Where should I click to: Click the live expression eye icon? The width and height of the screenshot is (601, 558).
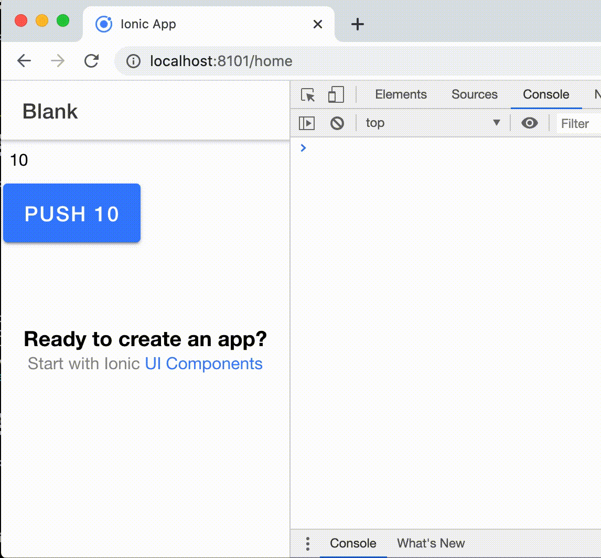coord(529,123)
